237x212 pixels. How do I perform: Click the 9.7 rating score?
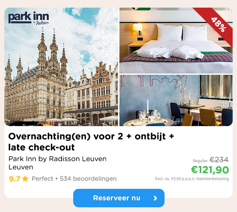14,179
